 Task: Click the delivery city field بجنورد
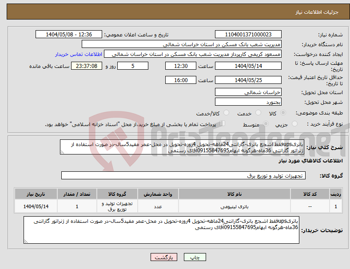coord(248,102)
